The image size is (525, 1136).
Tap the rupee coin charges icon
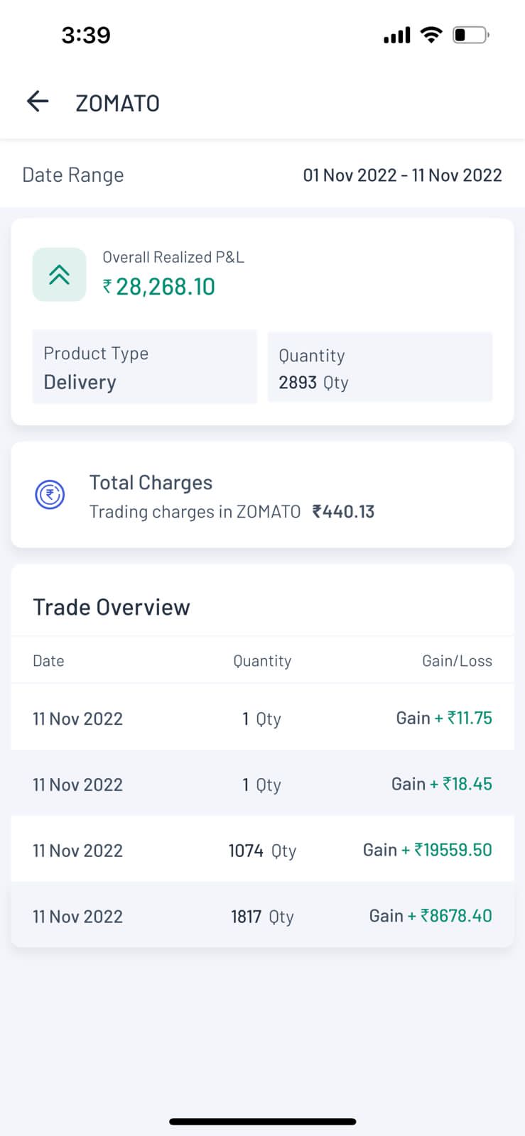50,495
